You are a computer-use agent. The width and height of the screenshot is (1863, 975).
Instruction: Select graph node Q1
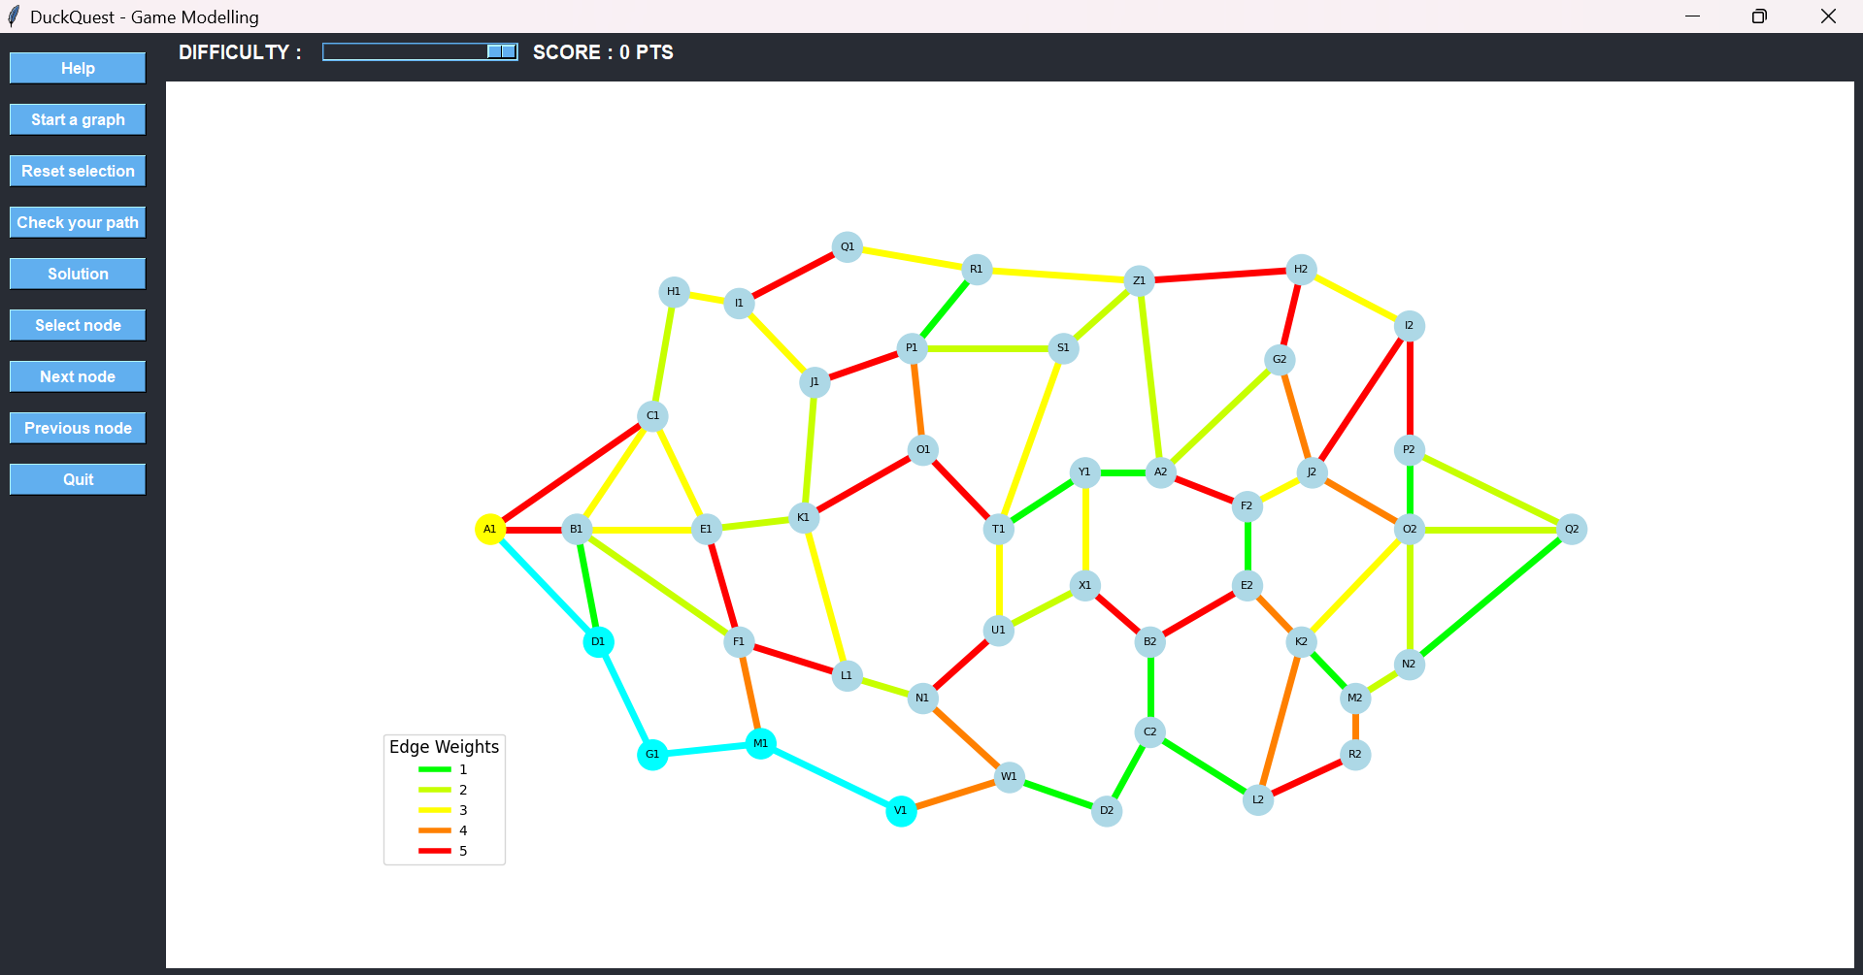point(848,246)
